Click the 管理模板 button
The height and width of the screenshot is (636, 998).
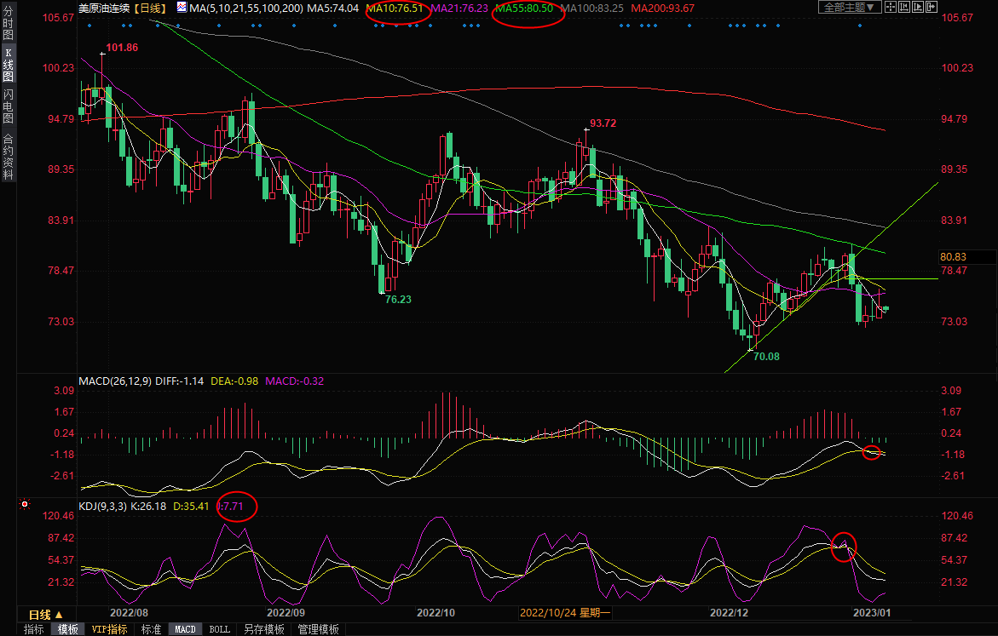pos(317,629)
